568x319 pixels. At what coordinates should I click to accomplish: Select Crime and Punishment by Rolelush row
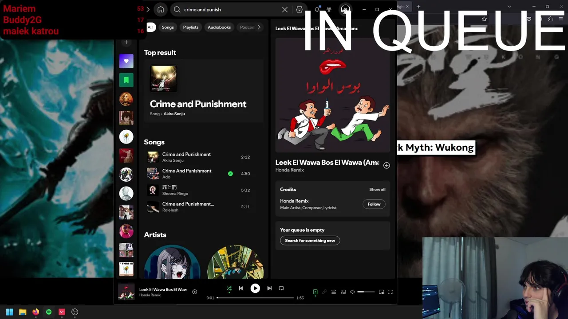pyautogui.click(x=204, y=207)
